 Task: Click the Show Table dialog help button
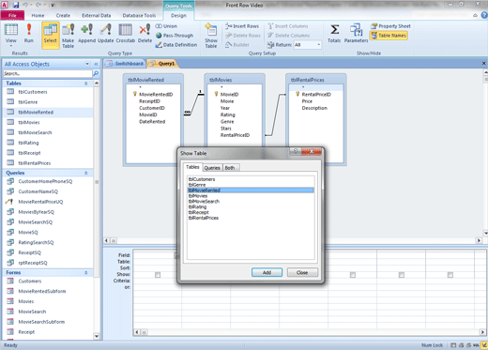pyautogui.click(x=296, y=151)
